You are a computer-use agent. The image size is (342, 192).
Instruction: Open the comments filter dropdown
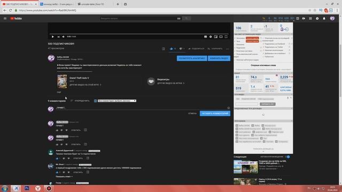pyautogui.click(x=116, y=101)
